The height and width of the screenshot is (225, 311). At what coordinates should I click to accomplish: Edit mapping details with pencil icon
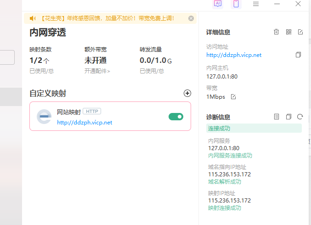pos(300,32)
